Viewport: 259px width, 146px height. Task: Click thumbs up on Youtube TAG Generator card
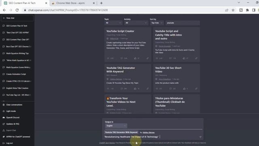[135, 89]
